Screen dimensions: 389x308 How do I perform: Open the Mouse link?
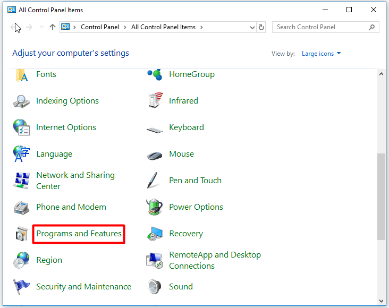point(182,154)
